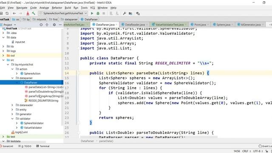
Task: Select REGEX_DELIMITER:String field in tree
Action: pyautogui.click(x=43, y=101)
